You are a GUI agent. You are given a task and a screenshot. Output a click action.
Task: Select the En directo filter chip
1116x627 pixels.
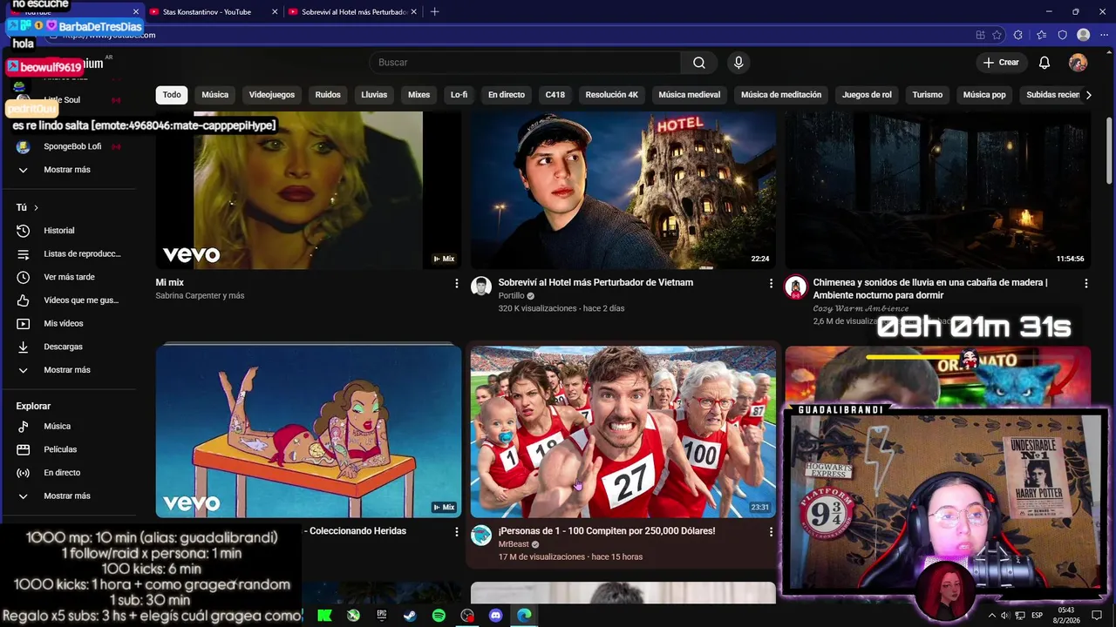pyautogui.click(x=507, y=95)
